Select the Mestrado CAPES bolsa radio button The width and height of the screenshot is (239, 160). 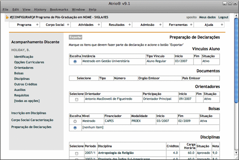75,121
